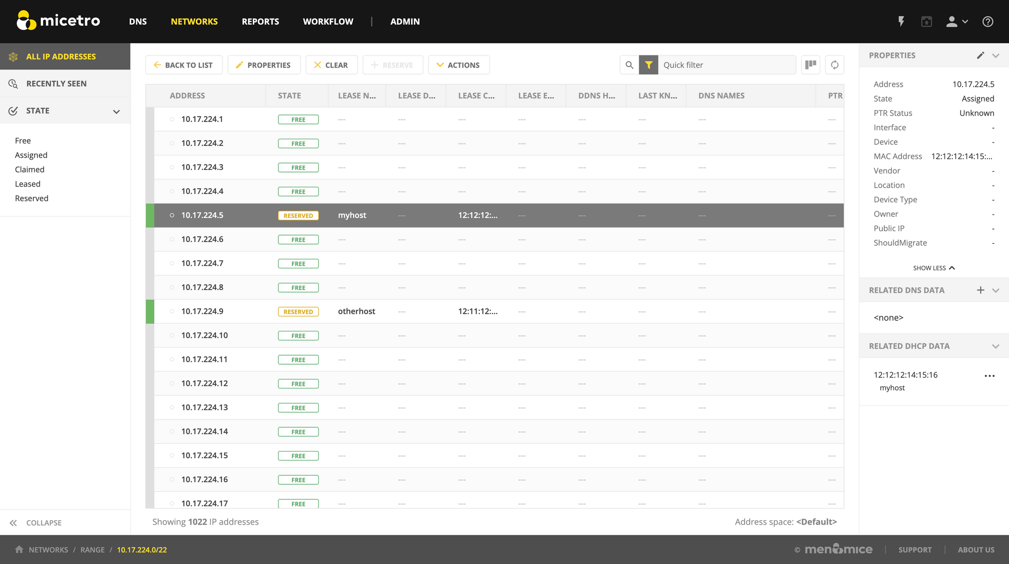
Task: Click the refresh/sync icon
Action: (x=834, y=65)
